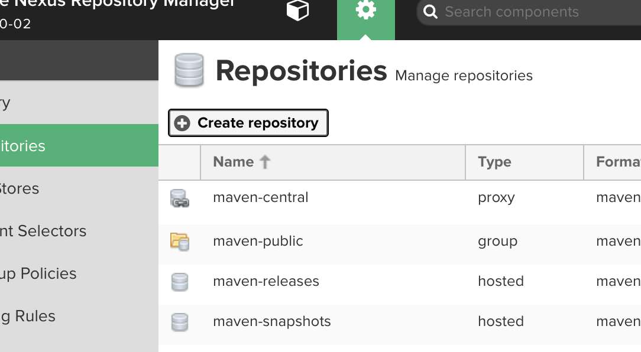
Task: Select the Repositories sidebar menu item
Action: [x=79, y=145]
